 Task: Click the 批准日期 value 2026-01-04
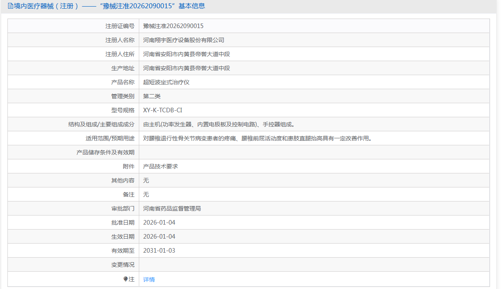(159, 223)
